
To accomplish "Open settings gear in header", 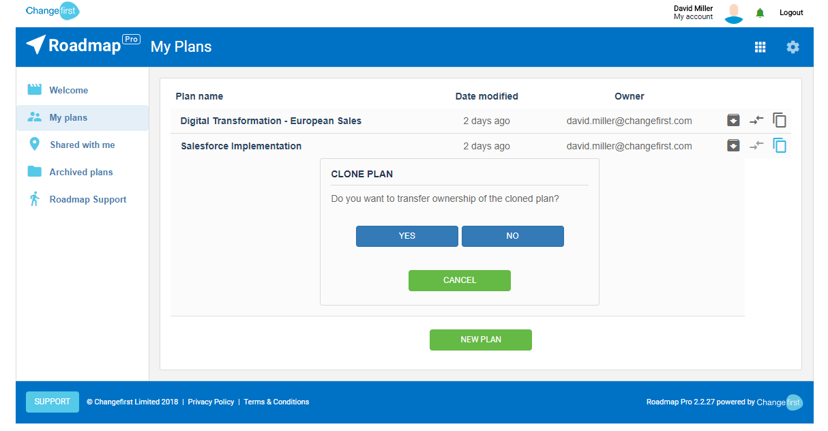I will [x=793, y=47].
